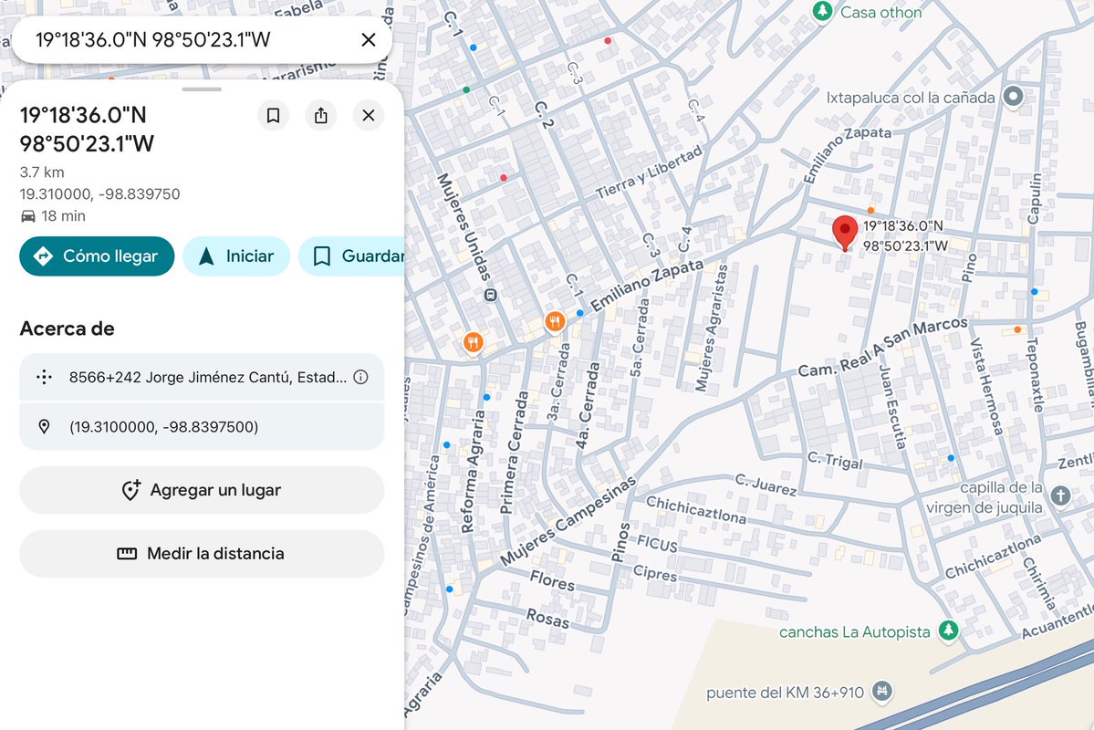Click the Reforma Agraria street label
The height and width of the screenshot is (730, 1094).
[473, 472]
